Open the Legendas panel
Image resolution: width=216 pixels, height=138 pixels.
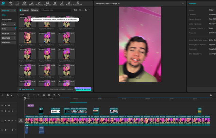(47, 4)
